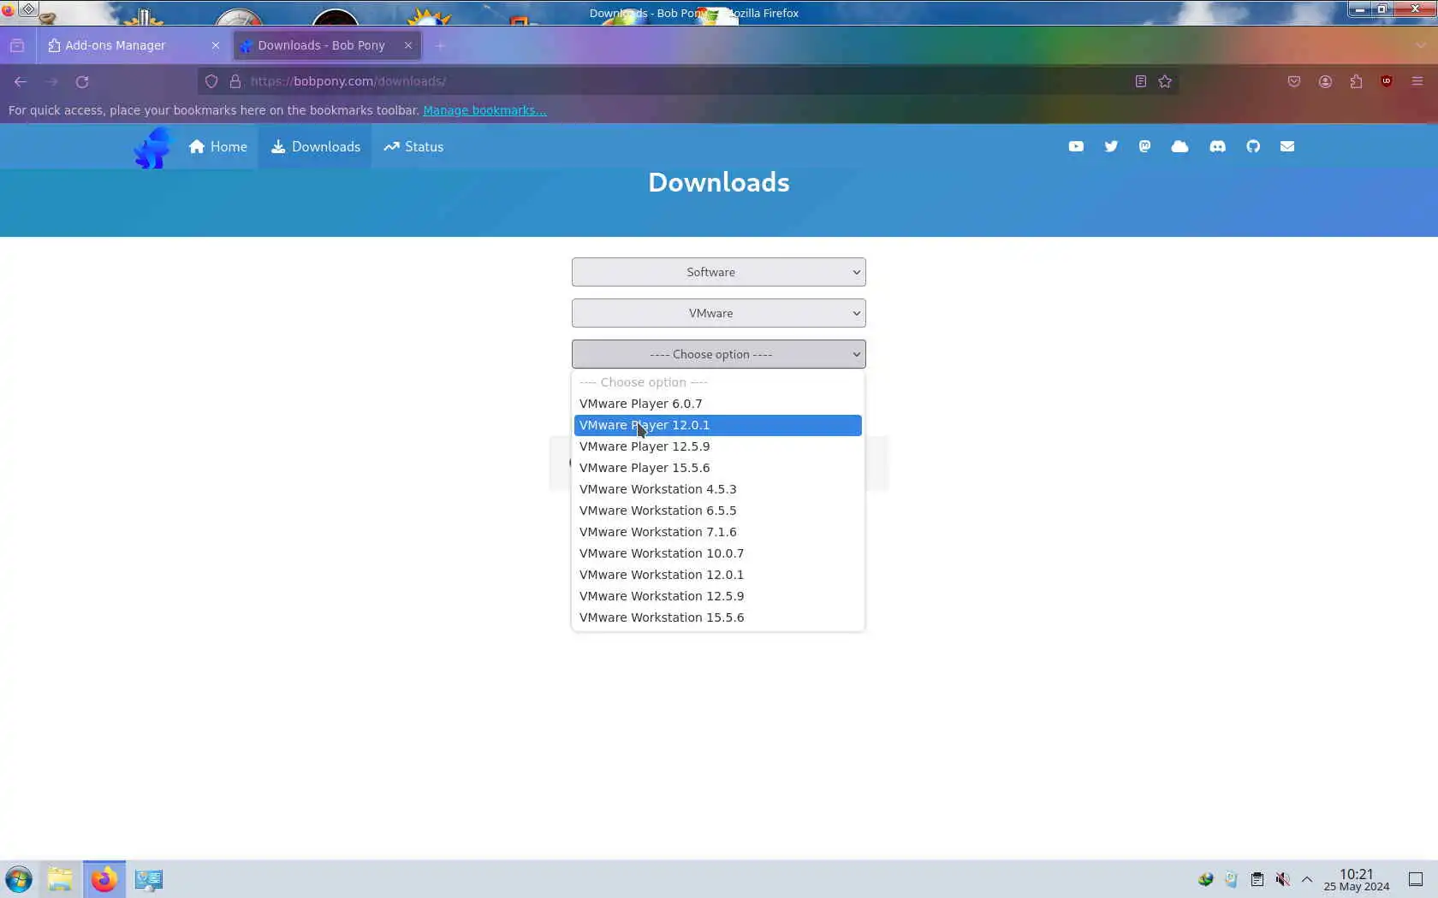Switch to Downloads - Bob Pony tab
The height and width of the screenshot is (898, 1438).
[x=328, y=45]
